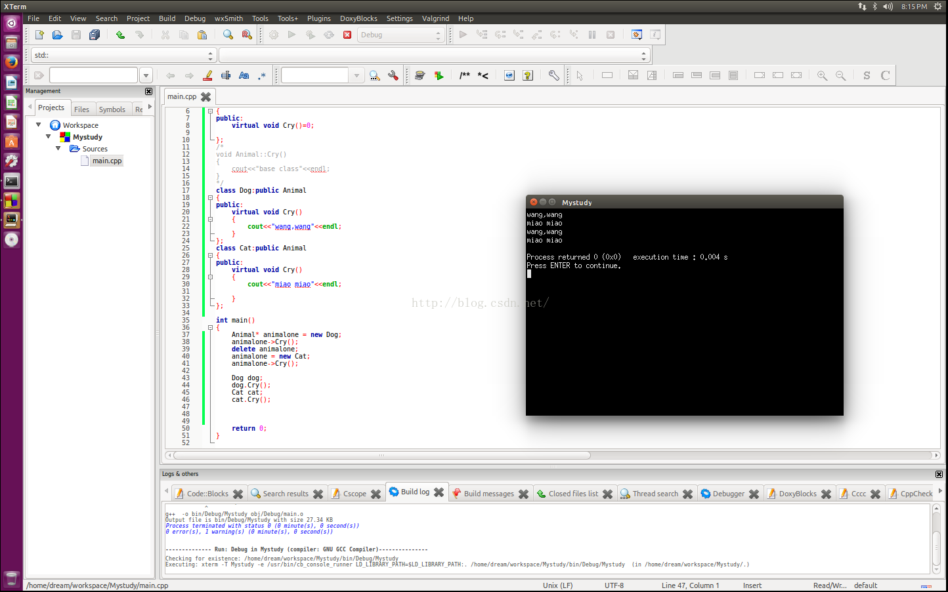Open the Build menu
Image resolution: width=948 pixels, height=592 pixels.
(x=167, y=18)
